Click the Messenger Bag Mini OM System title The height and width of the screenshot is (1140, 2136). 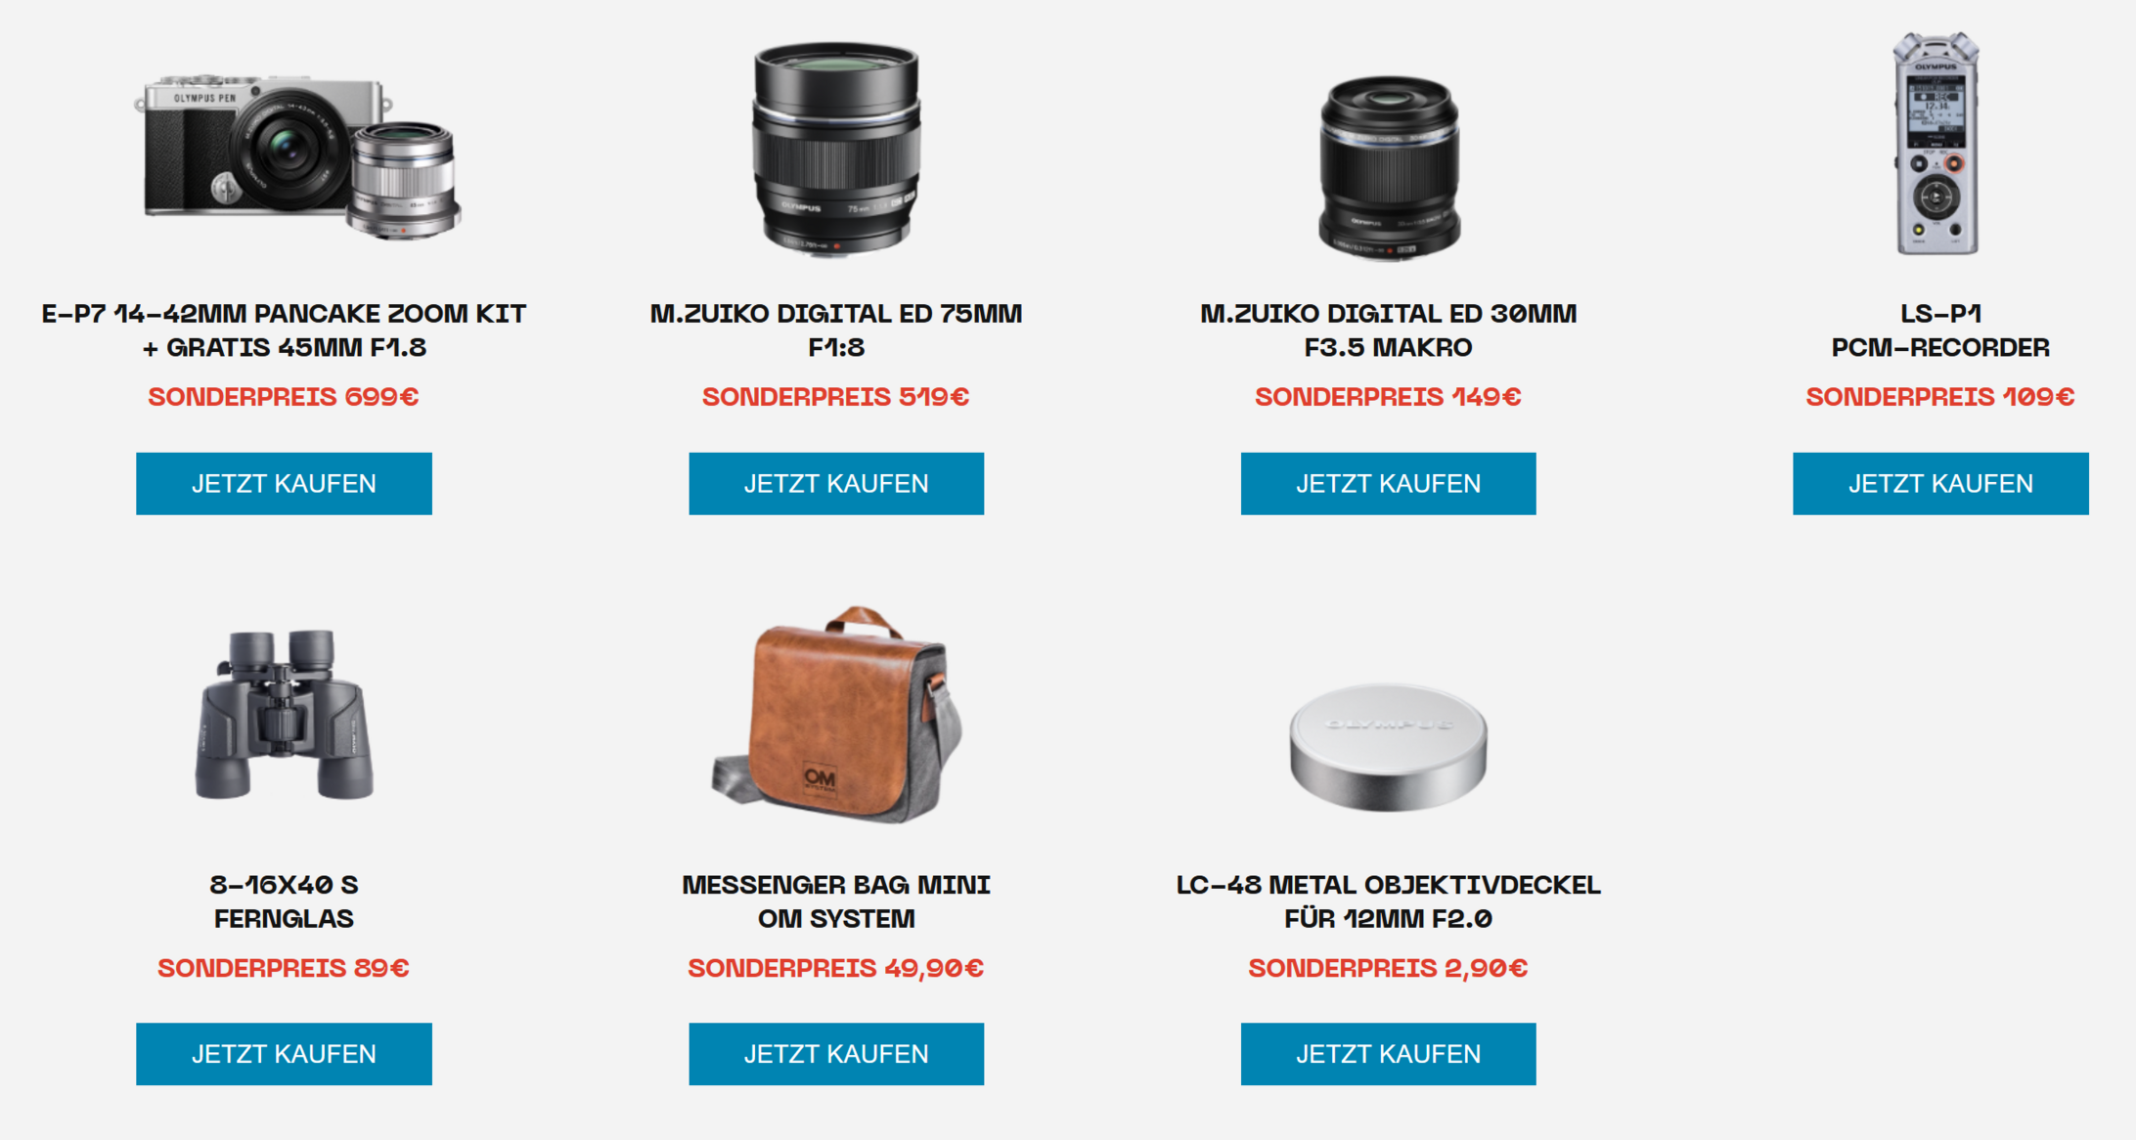836,901
